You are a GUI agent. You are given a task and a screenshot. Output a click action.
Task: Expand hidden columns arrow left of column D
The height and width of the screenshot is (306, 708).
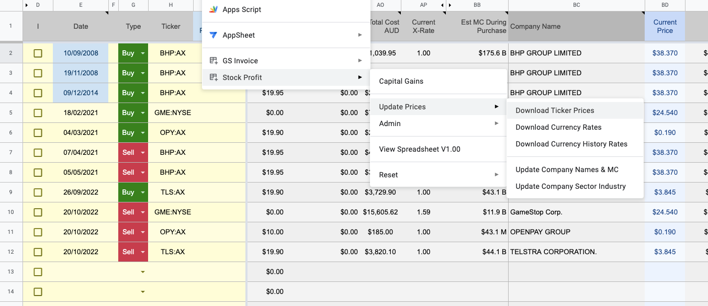click(27, 5)
